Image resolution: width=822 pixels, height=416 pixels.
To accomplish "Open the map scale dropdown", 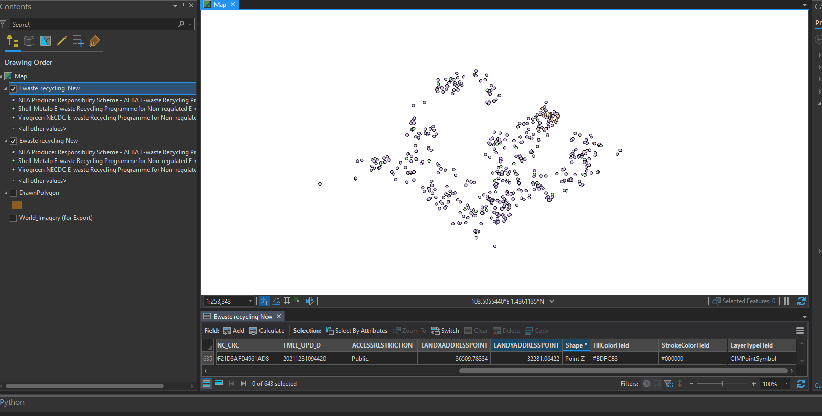I will [x=250, y=301].
